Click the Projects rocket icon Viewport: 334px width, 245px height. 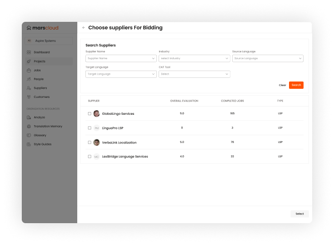pyautogui.click(x=29, y=61)
